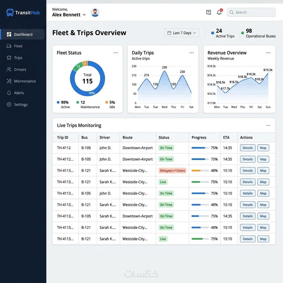Open Fleet Status card options menu
This screenshot has width=283, height=283.
116,53
